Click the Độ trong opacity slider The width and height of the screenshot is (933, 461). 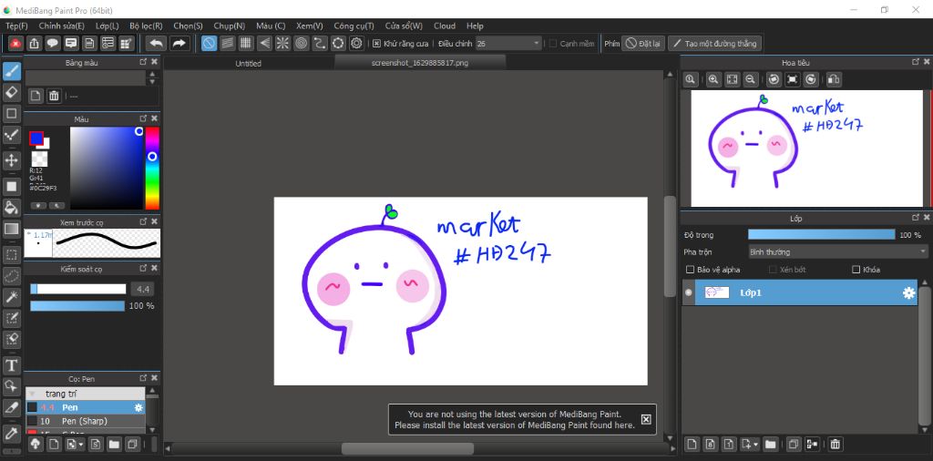coord(821,234)
